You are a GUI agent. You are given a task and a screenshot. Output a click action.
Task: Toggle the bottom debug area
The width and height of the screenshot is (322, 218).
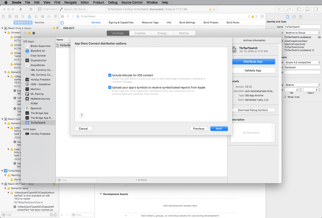click(308, 9)
